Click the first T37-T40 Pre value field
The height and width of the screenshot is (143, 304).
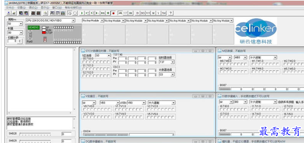(123, 58)
